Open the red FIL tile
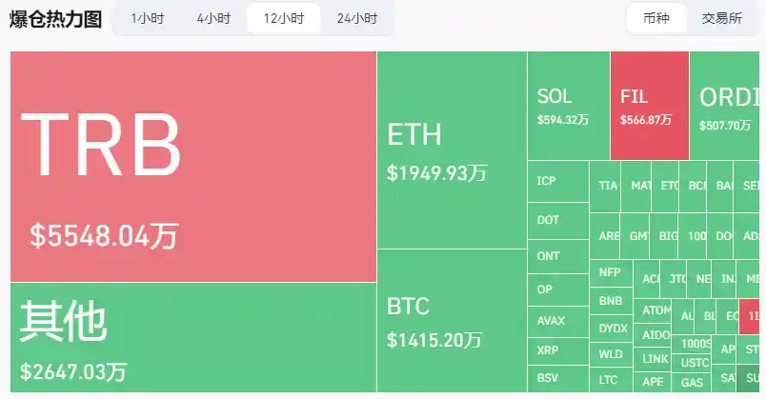This screenshot has width=766, height=399. [x=649, y=106]
